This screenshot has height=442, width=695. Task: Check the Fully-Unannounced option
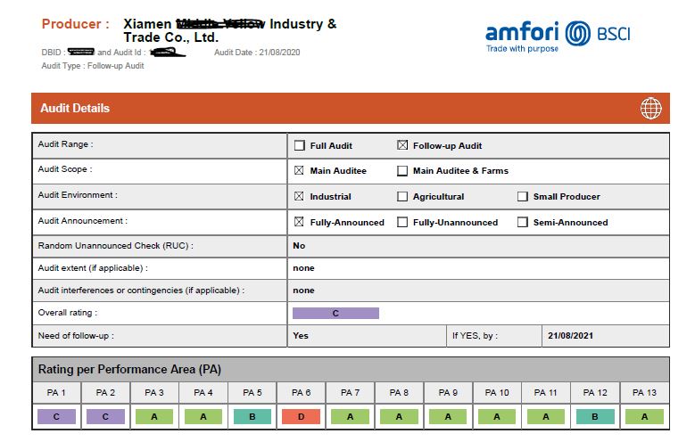[402, 222]
